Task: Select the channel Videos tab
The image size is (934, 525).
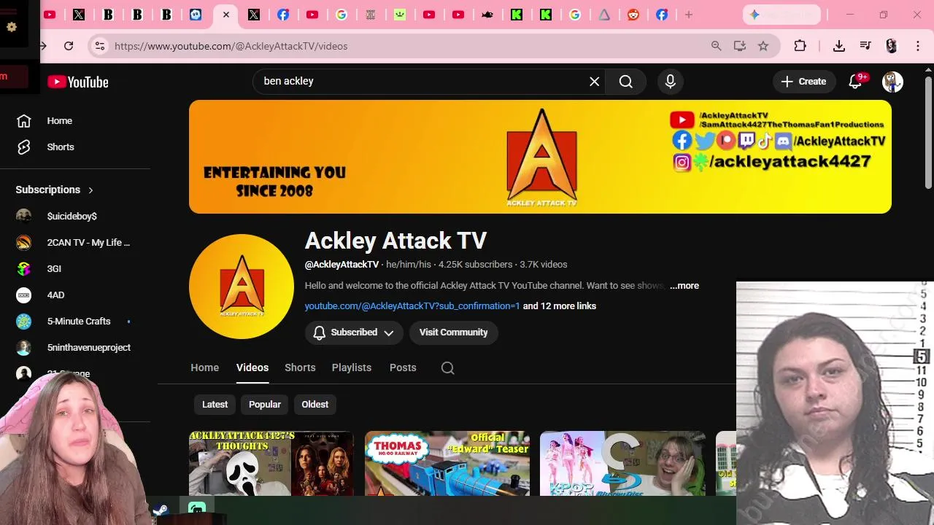Action: 252,367
